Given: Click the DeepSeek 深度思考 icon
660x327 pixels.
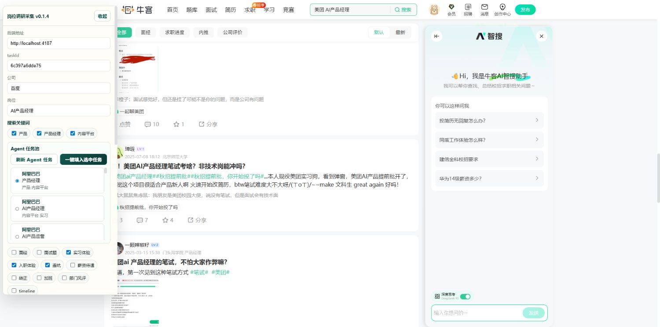Looking at the screenshot, I should click(437, 296).
